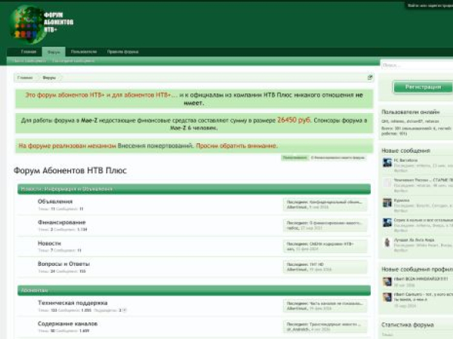
Task: Open Новости, Информация и Объявления category header
Action: click(66, 189)
